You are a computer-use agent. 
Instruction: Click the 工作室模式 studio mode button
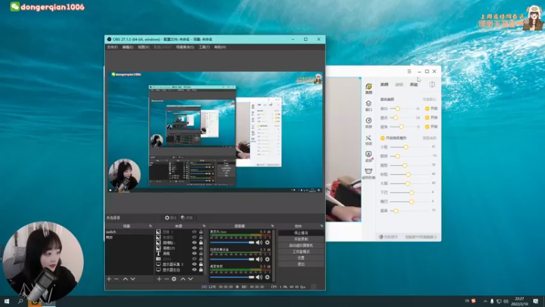301,252
